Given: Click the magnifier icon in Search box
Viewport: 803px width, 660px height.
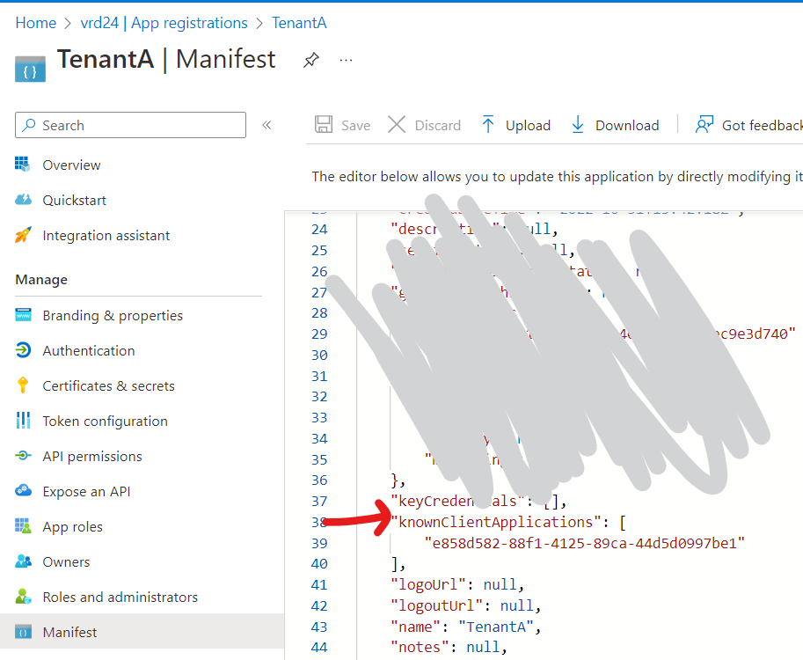Looking at the screenshot, I should click(x=29, y=125).
